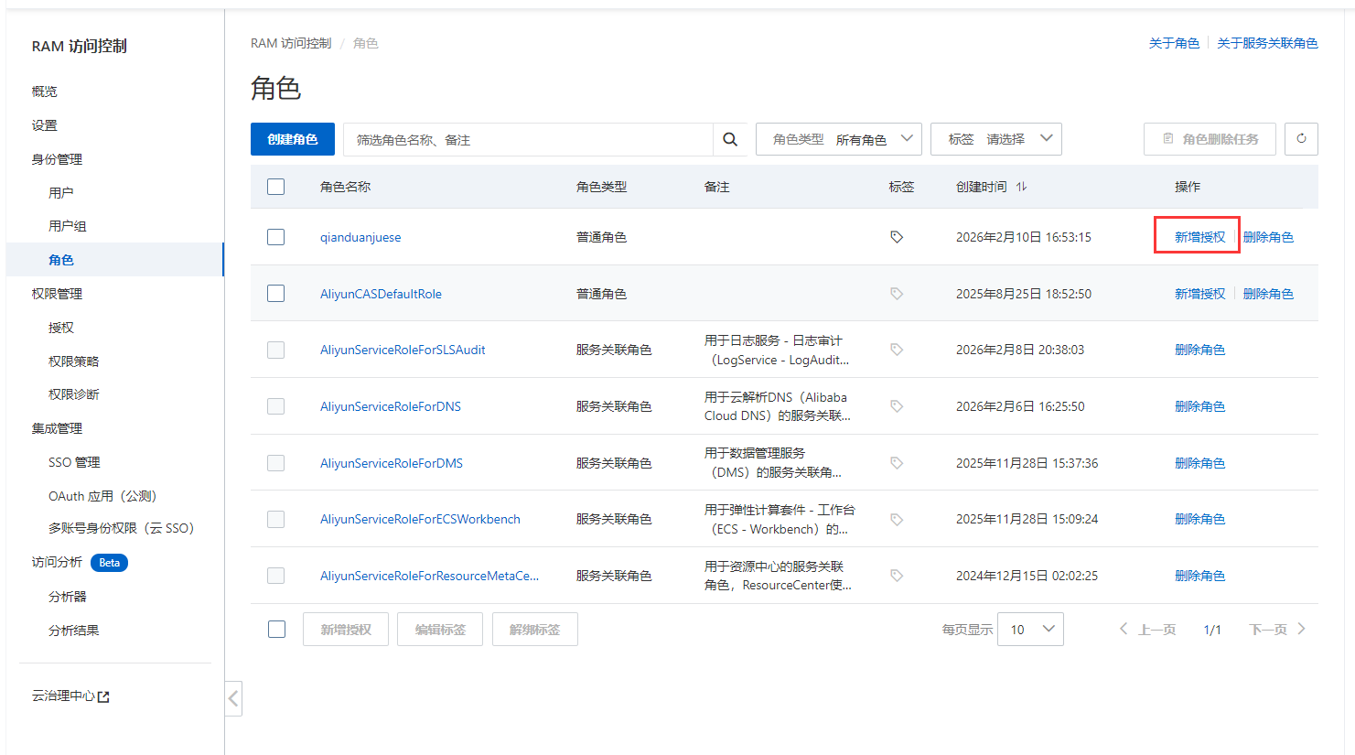This screenshot has width=1355, height=755.
Task: Open the qianduanjuese role link
Action: point(360,237)
